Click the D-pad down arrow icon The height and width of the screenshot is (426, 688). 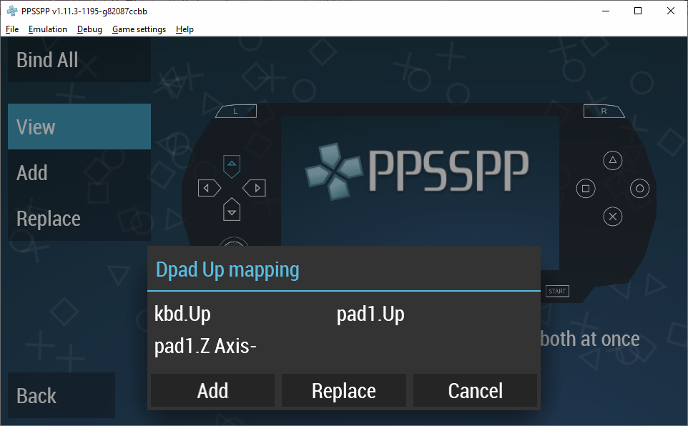point(231,210)
